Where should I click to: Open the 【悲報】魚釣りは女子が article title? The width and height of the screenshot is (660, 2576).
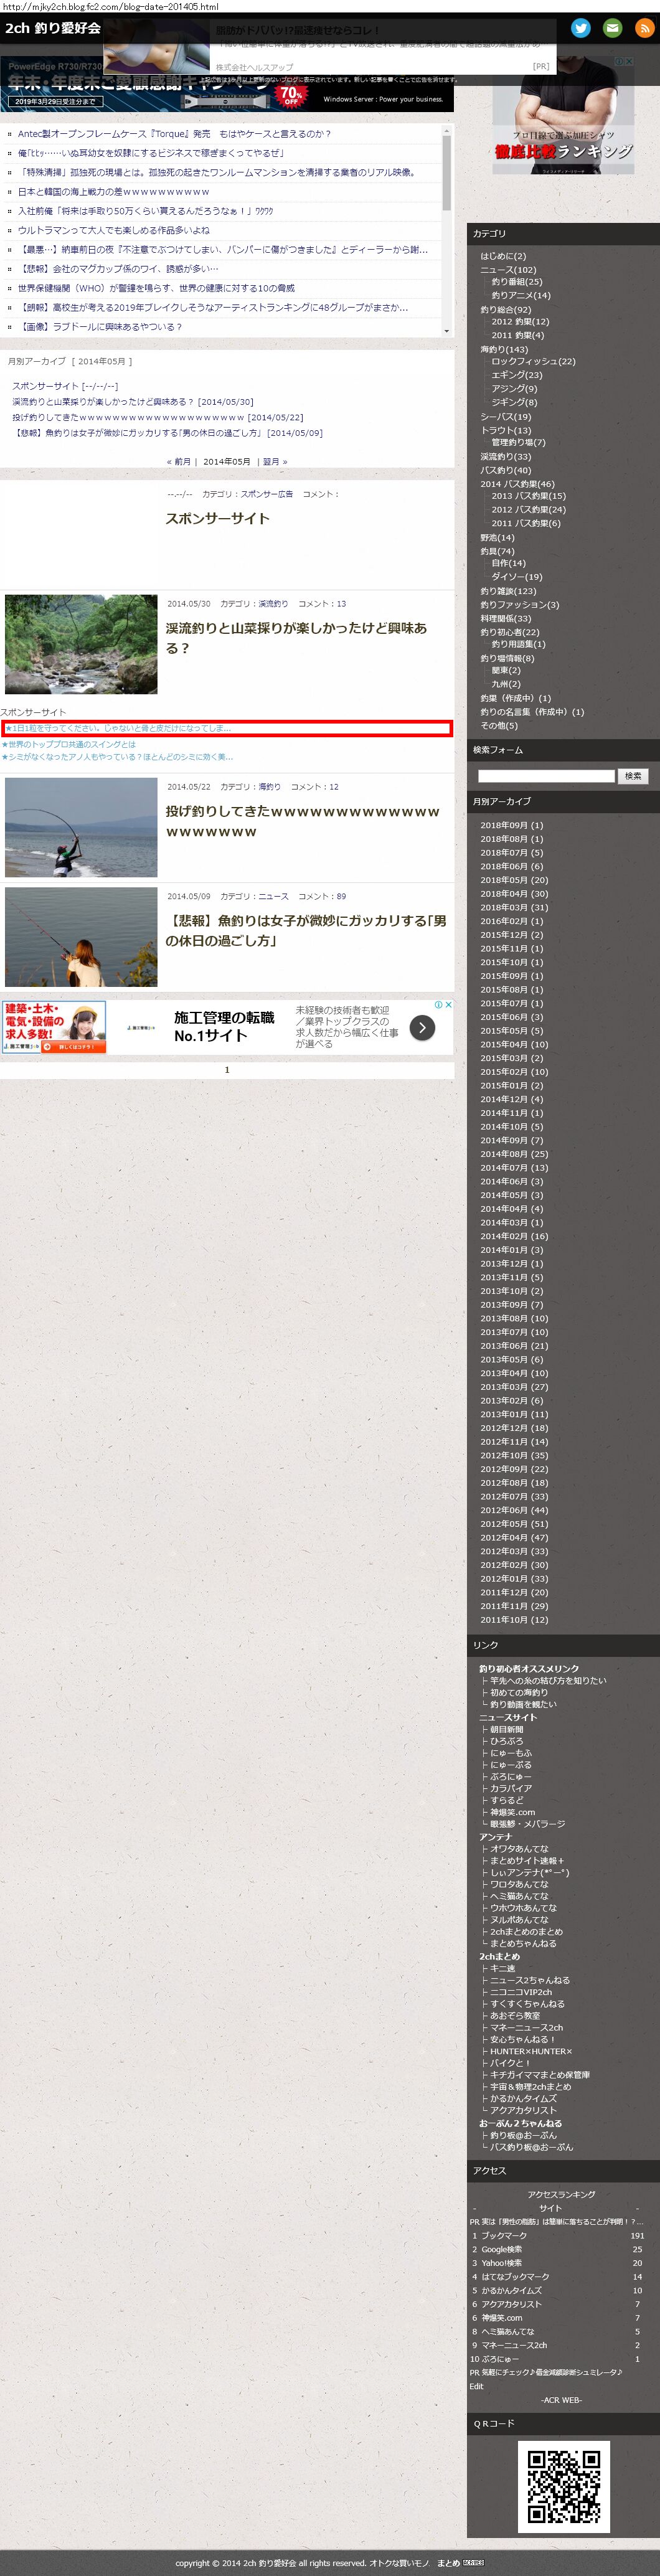pos(306,931)
